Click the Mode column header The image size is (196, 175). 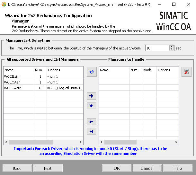[x=147, y=70]
